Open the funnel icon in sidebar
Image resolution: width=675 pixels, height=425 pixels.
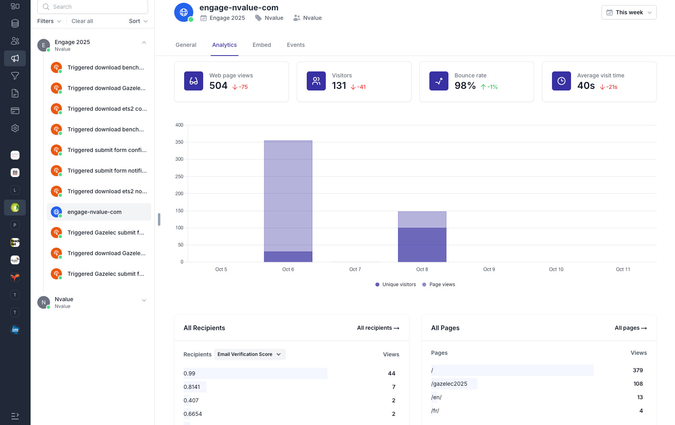point(15,76)
